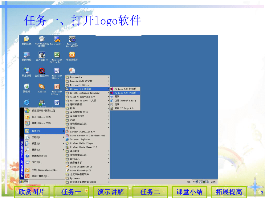Open the 我的文档 desktop icon
Screen dimensions: 265x198
26,41
